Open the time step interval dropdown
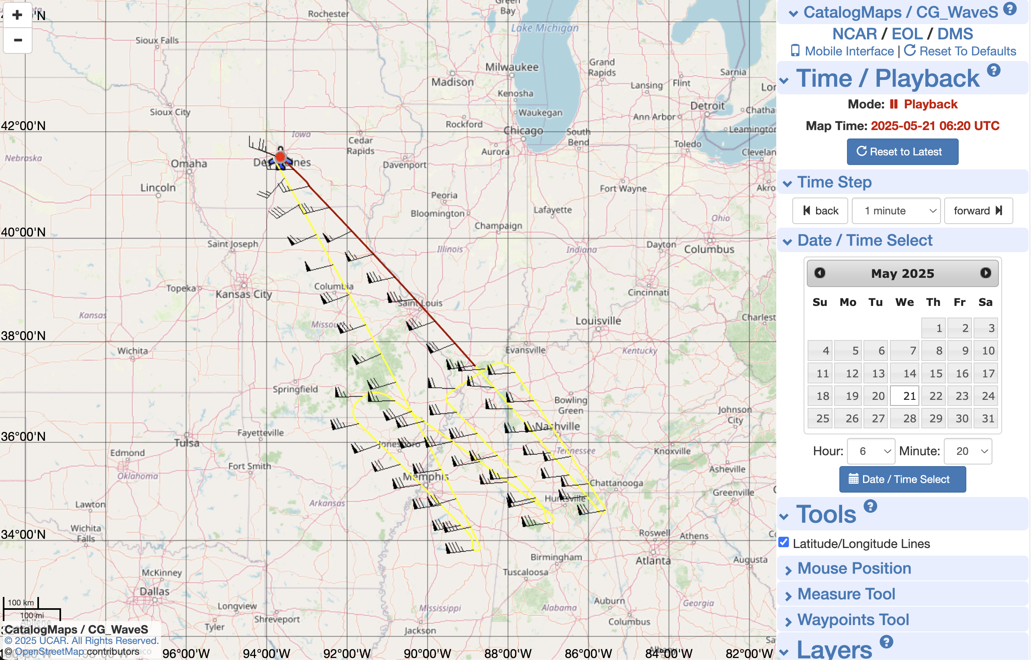This screenshot has width=1031, height=660. click(x=896, y=211)
